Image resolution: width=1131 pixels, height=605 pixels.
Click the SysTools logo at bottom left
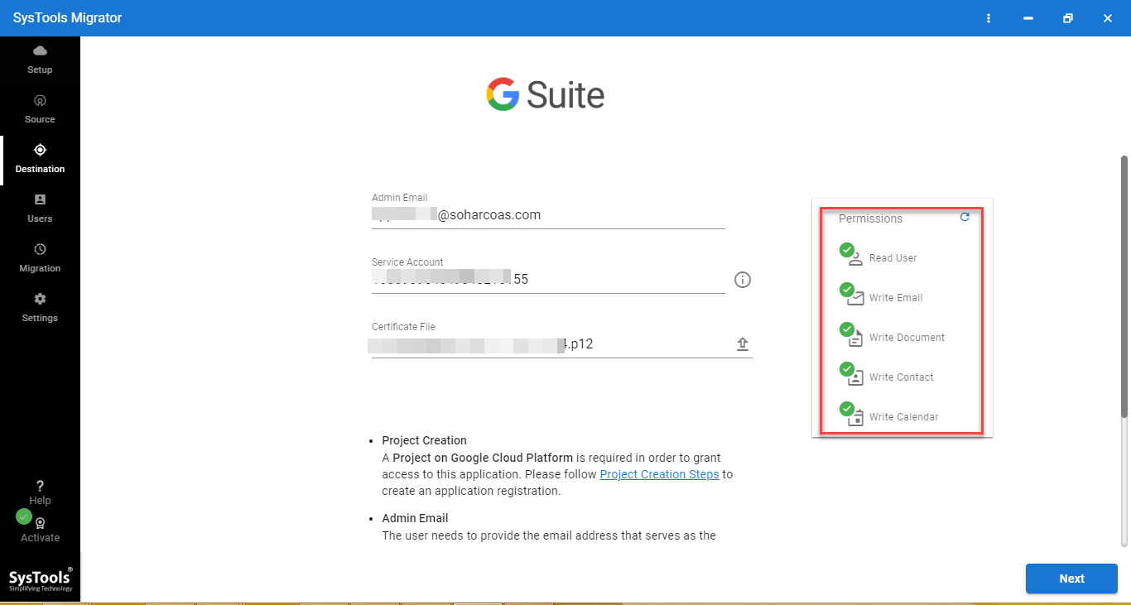click(x=41, y=579)
